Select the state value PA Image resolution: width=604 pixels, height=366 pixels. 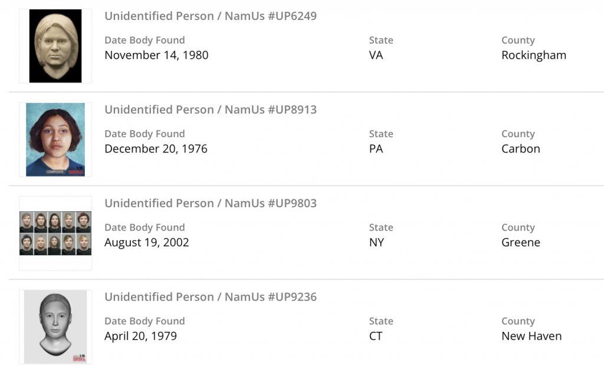point(376,149)
